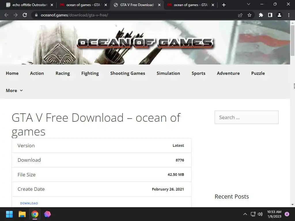Show hidden system tray icons

click(x=245, y=214)
